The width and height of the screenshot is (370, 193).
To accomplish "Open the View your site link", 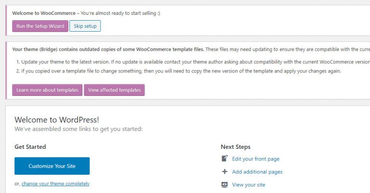I will coord(249,185).
